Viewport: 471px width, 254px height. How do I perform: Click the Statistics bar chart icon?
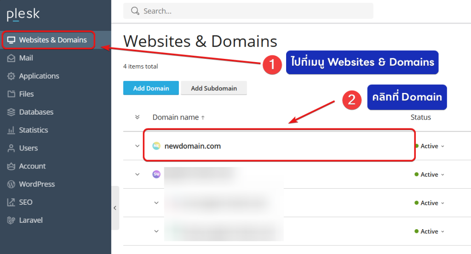[x=11, y=130]
